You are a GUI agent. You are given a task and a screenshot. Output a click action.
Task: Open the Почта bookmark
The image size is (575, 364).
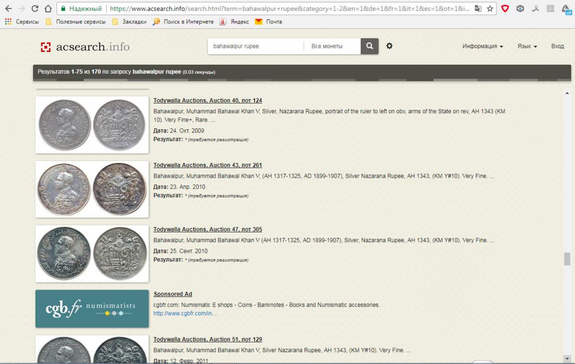pos(268,22)
